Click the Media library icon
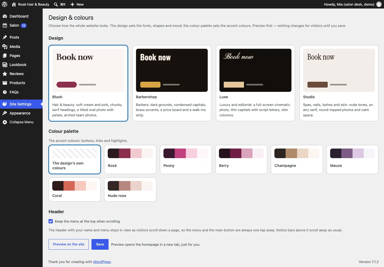Image resolution: width=384 pixels, height=267 pixels. (5, 47)
